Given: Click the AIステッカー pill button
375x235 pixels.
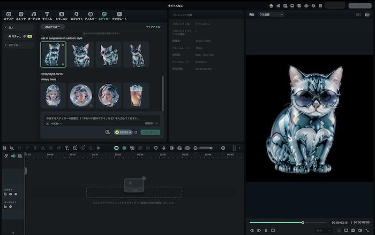Looking at the screenshot, I should tap(54, 27).
